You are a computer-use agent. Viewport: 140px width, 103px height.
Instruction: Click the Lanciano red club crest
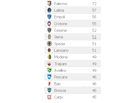point(49,50)
